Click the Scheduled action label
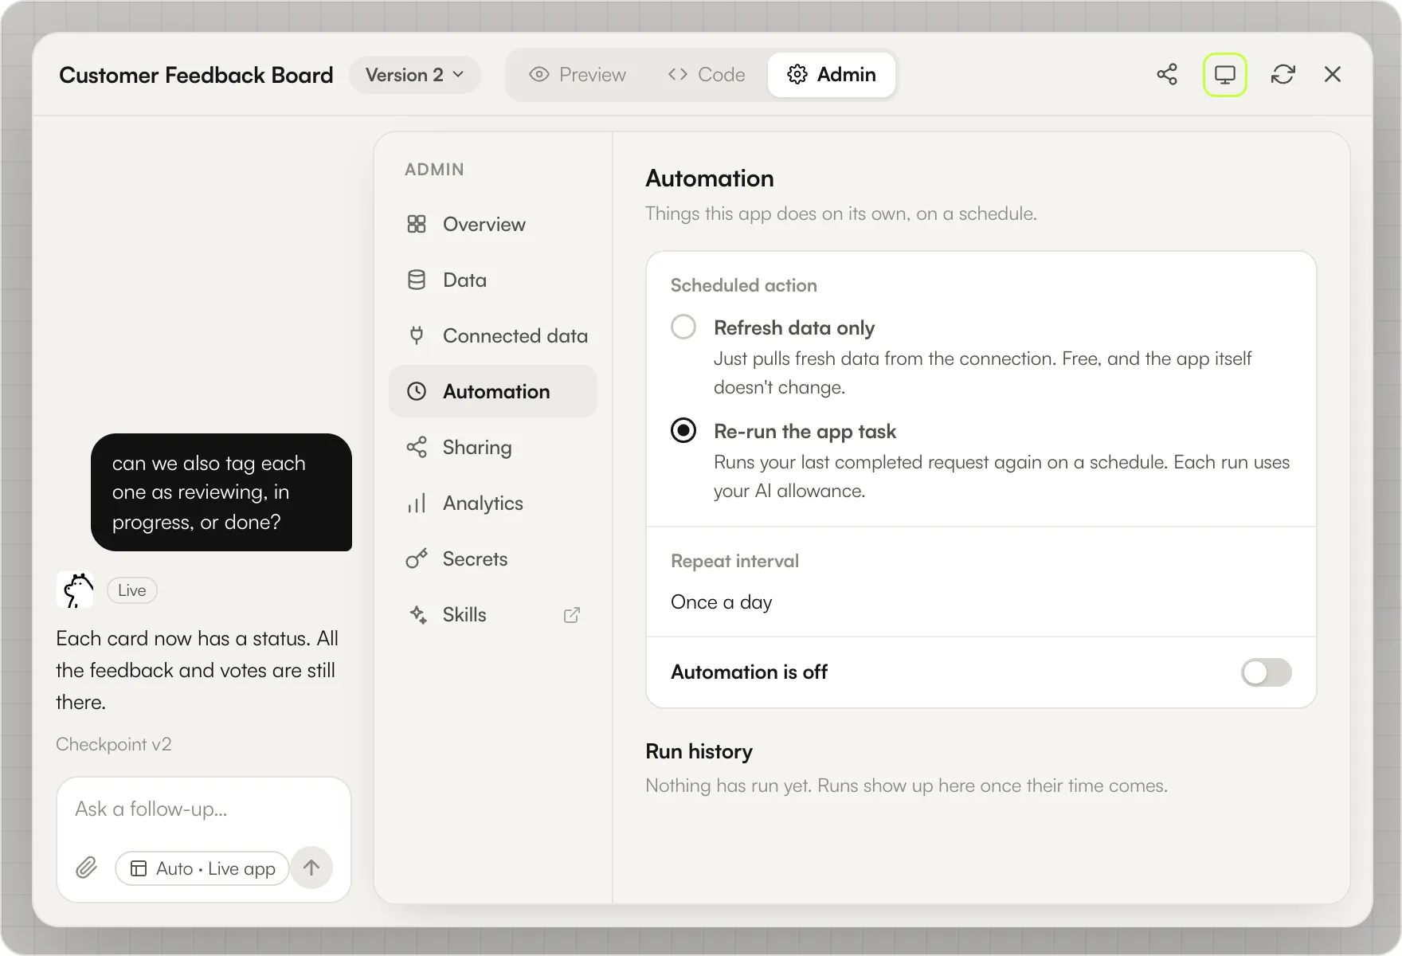The height and width of the screenshot is (956, 1402). point(743,285)
